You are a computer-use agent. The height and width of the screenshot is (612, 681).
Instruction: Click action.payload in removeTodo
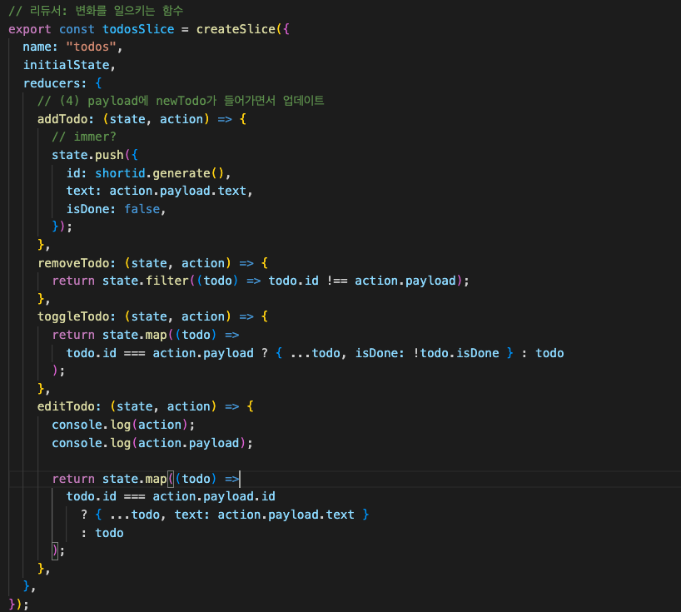(405, 281)
